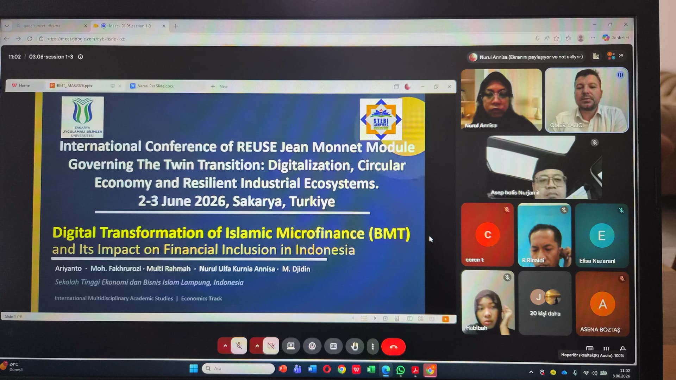This screenshot has height=380, width=676.
Task: Start presenting your screen in Meet
Action: click(x=291, y=346)
